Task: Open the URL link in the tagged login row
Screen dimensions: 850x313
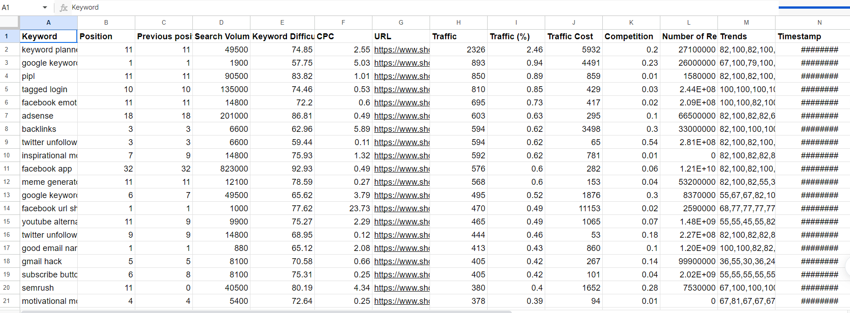Action: [x=402, y=89]
